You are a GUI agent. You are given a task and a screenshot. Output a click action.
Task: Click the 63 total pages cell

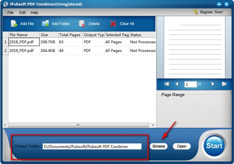pos(71,42)
